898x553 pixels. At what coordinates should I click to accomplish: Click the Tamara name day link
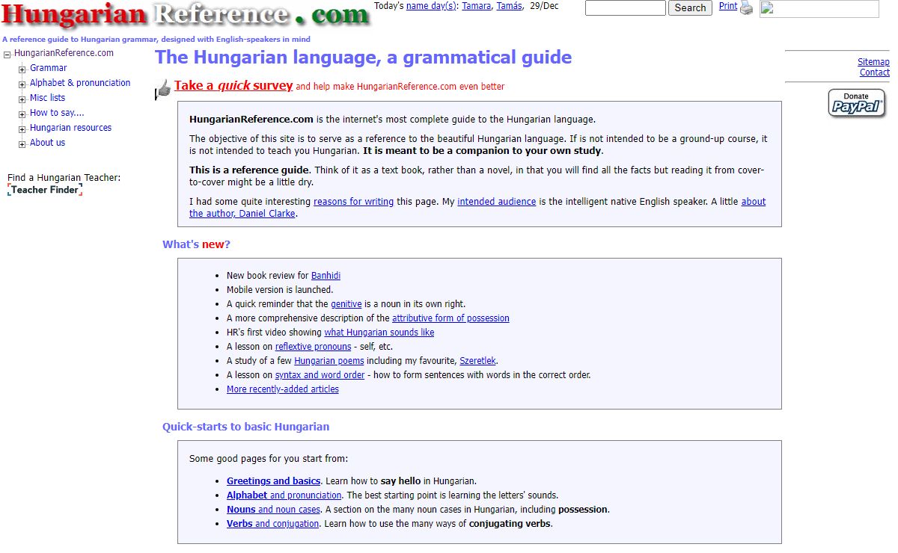pos(477,6)
